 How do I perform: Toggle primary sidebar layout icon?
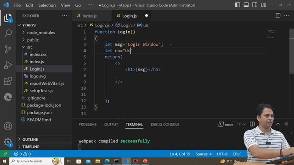237,5
